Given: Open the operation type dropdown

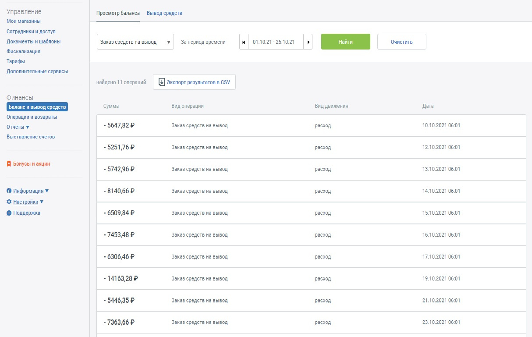Looking at the screenshot, I should 135,42.
